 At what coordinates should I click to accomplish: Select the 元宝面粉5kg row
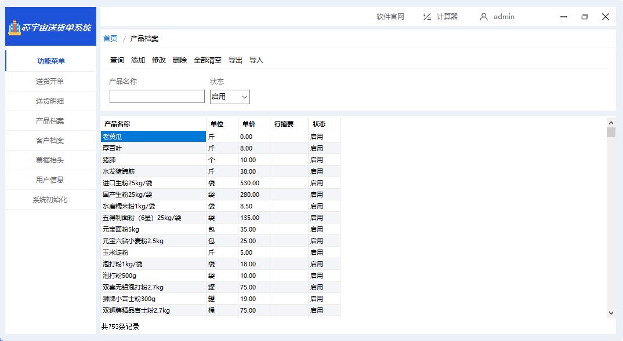(x=220, y=229)
